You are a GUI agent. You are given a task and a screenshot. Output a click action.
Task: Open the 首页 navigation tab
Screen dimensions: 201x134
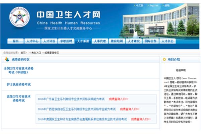(x=15, y=41)
